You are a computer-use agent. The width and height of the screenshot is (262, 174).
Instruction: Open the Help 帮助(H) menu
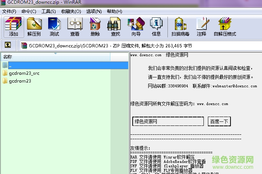[x=115, y=11]
